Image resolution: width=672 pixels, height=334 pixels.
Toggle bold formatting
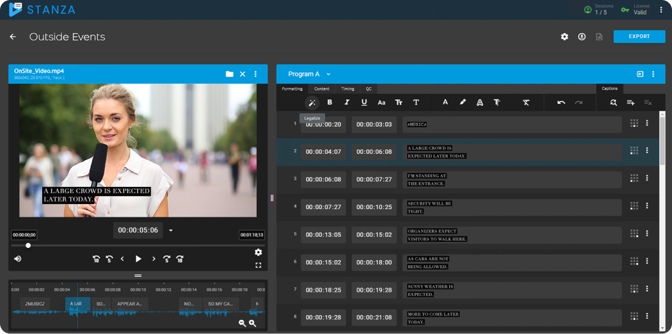coord(330,103)
